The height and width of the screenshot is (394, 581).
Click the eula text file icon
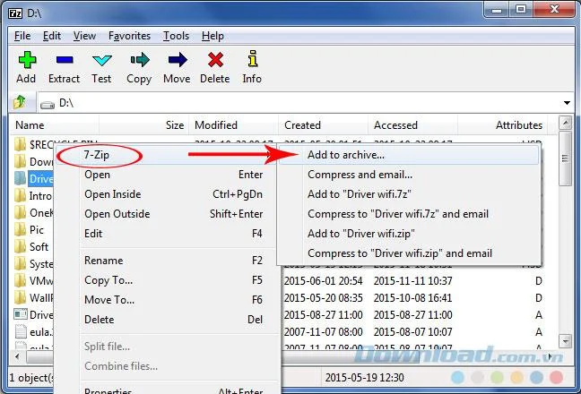pyautogui.click(x=21, y=331)
